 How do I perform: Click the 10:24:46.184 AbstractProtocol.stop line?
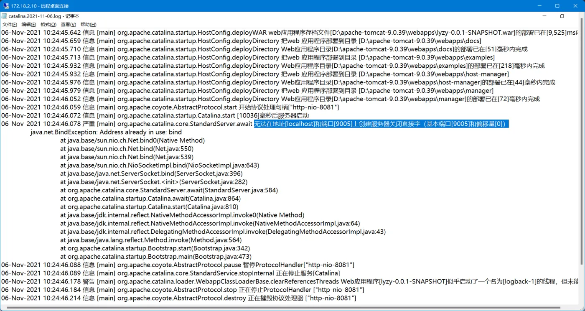(x=183, y=290)
